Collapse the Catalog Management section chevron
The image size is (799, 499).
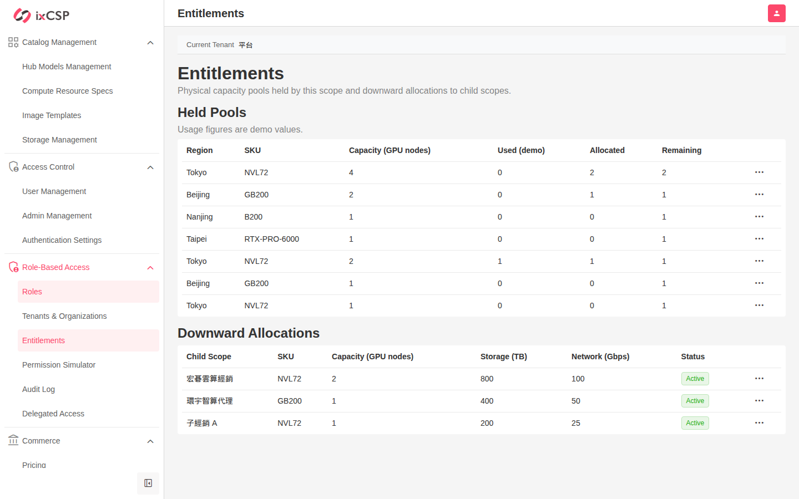pos(150,43)
